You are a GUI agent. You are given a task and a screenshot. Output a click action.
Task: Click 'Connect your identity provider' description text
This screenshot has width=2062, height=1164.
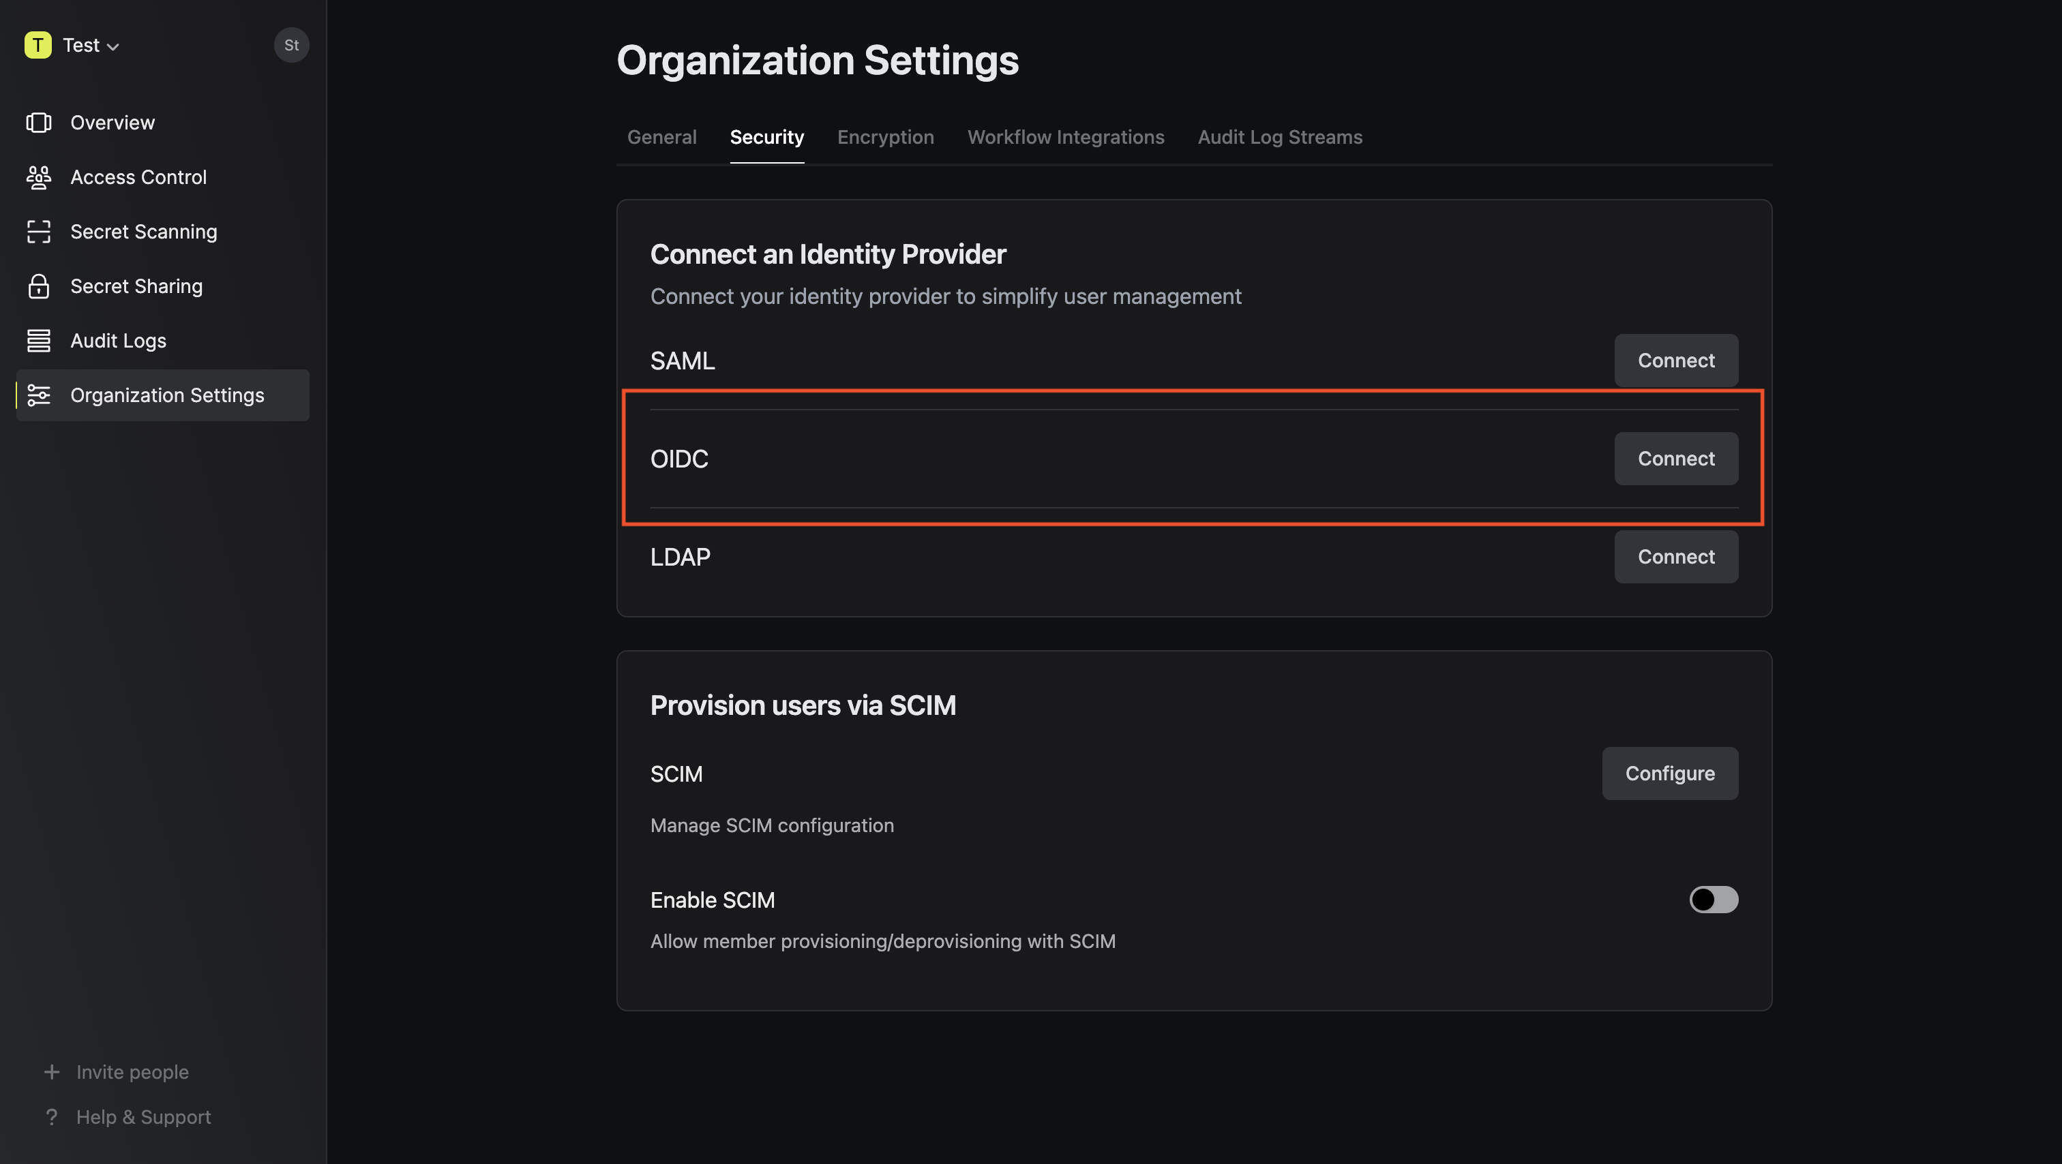(x=945, y=296)
